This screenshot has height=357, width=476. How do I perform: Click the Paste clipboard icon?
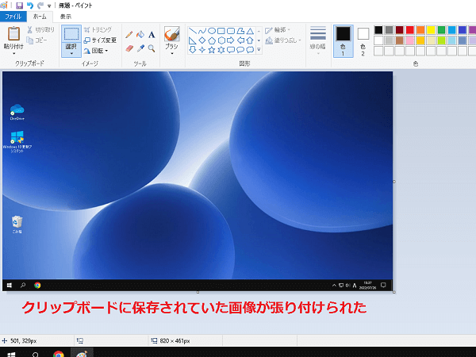[x=13, y=33]
